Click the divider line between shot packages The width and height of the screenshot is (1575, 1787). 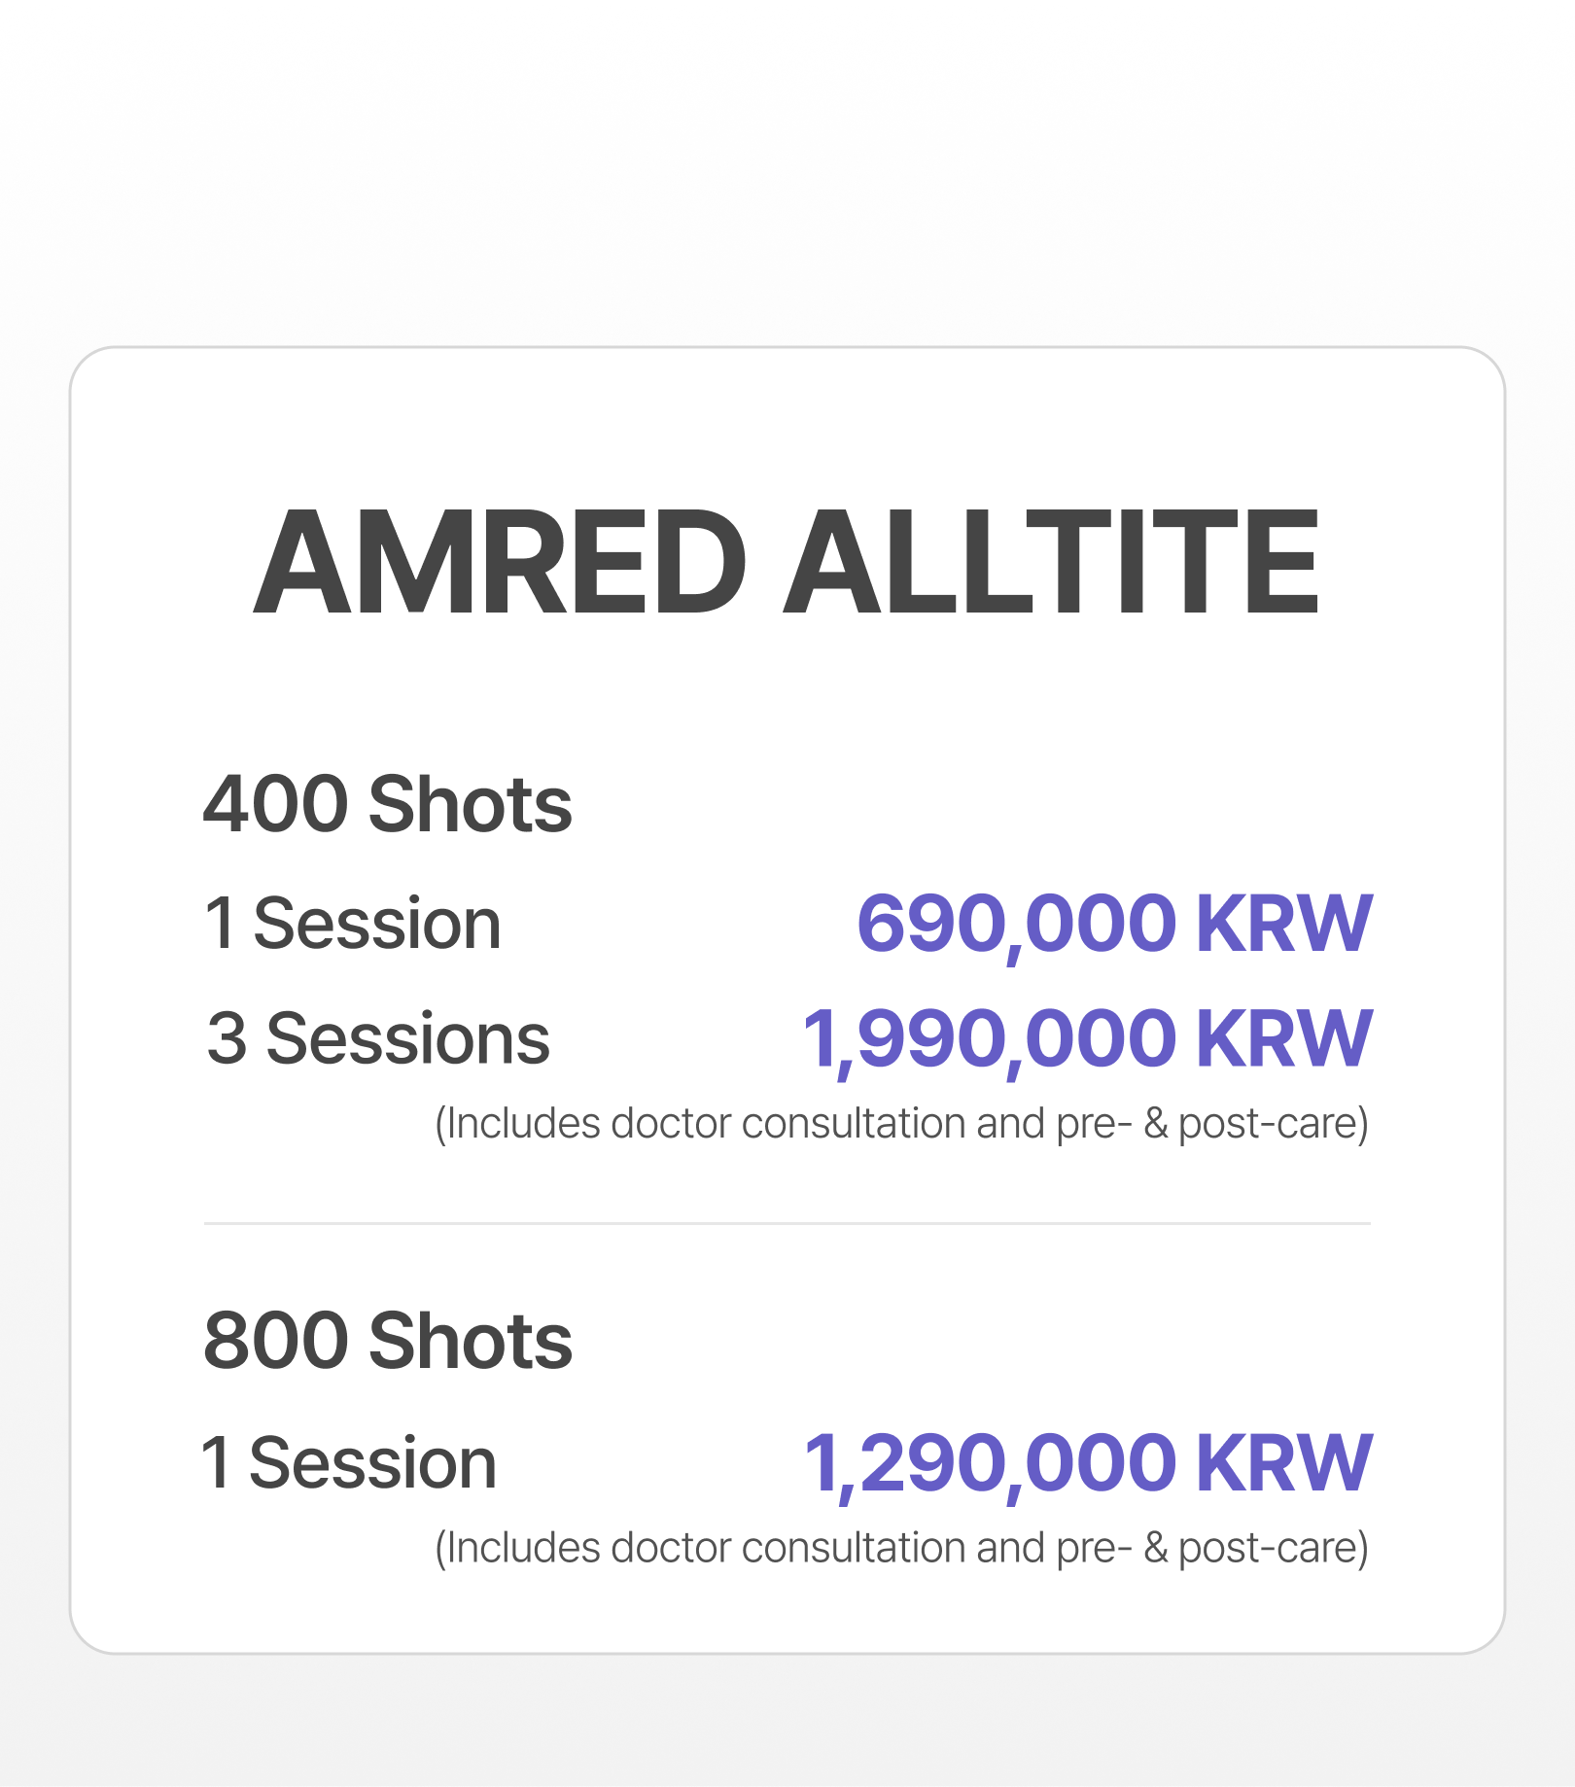[787, 1223]
